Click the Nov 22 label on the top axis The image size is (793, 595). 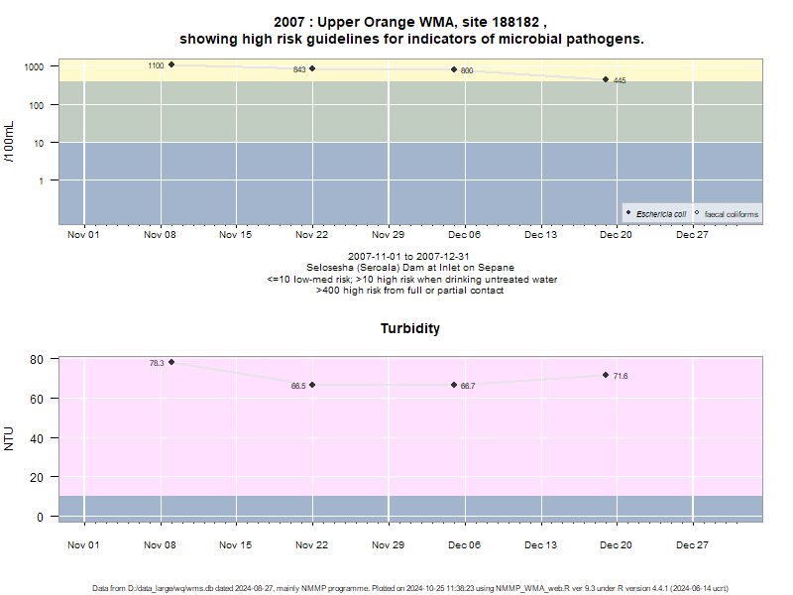pyautogui.click(x=311, y=235)
